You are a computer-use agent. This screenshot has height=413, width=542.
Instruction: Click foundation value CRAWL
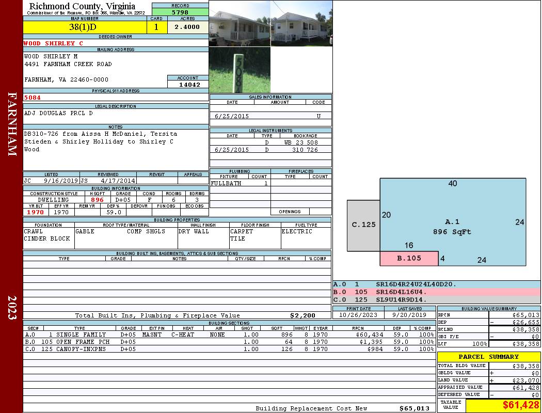pos(33,232)
